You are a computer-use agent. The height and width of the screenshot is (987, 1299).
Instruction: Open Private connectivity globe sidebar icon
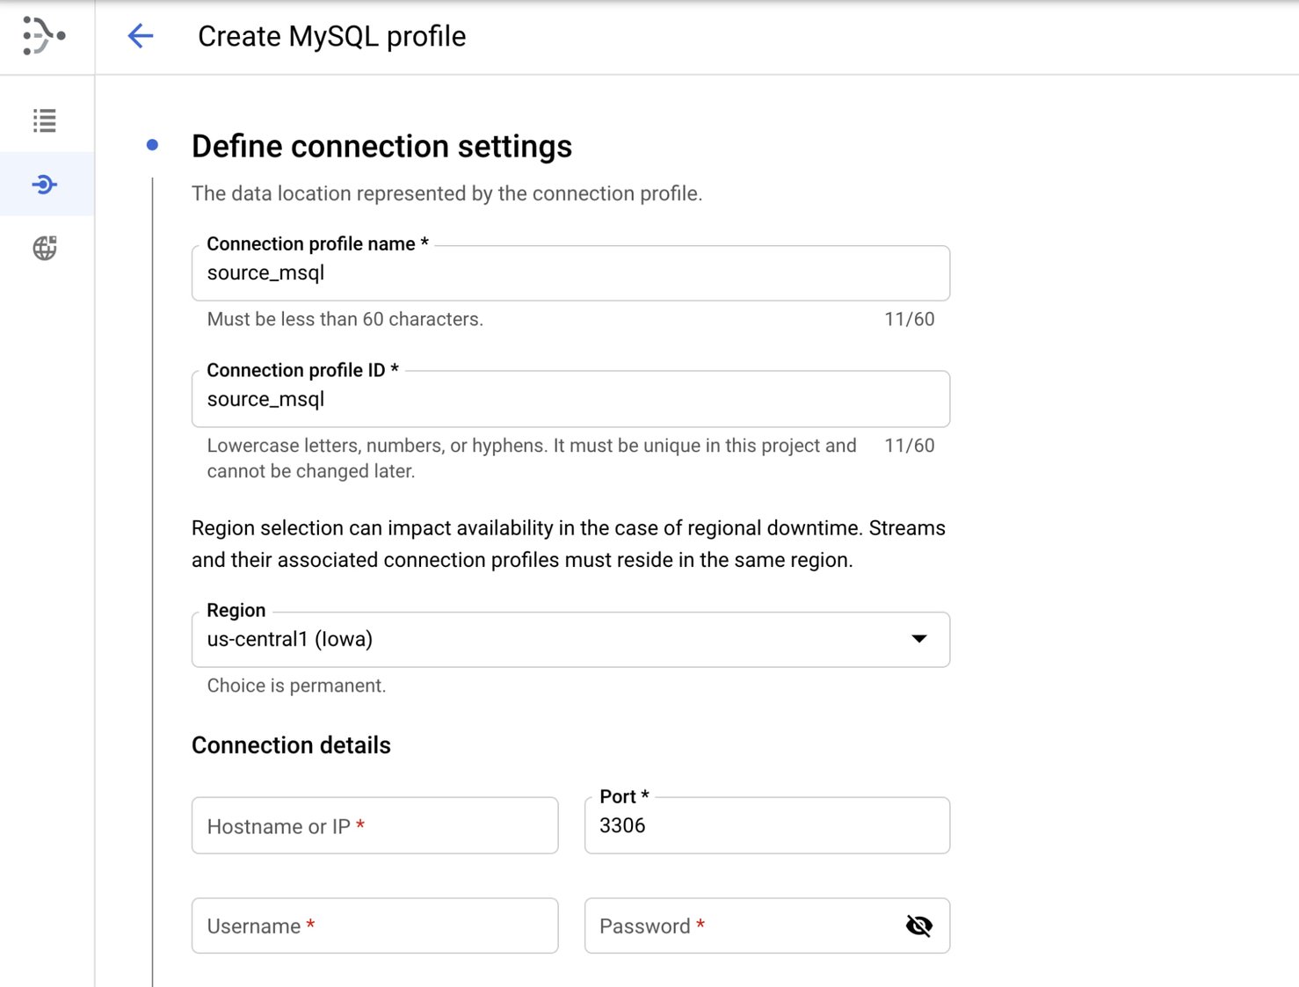(x=45, y=248)
